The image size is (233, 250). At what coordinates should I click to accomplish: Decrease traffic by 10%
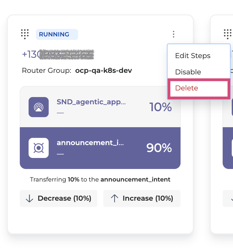(58, 198)
